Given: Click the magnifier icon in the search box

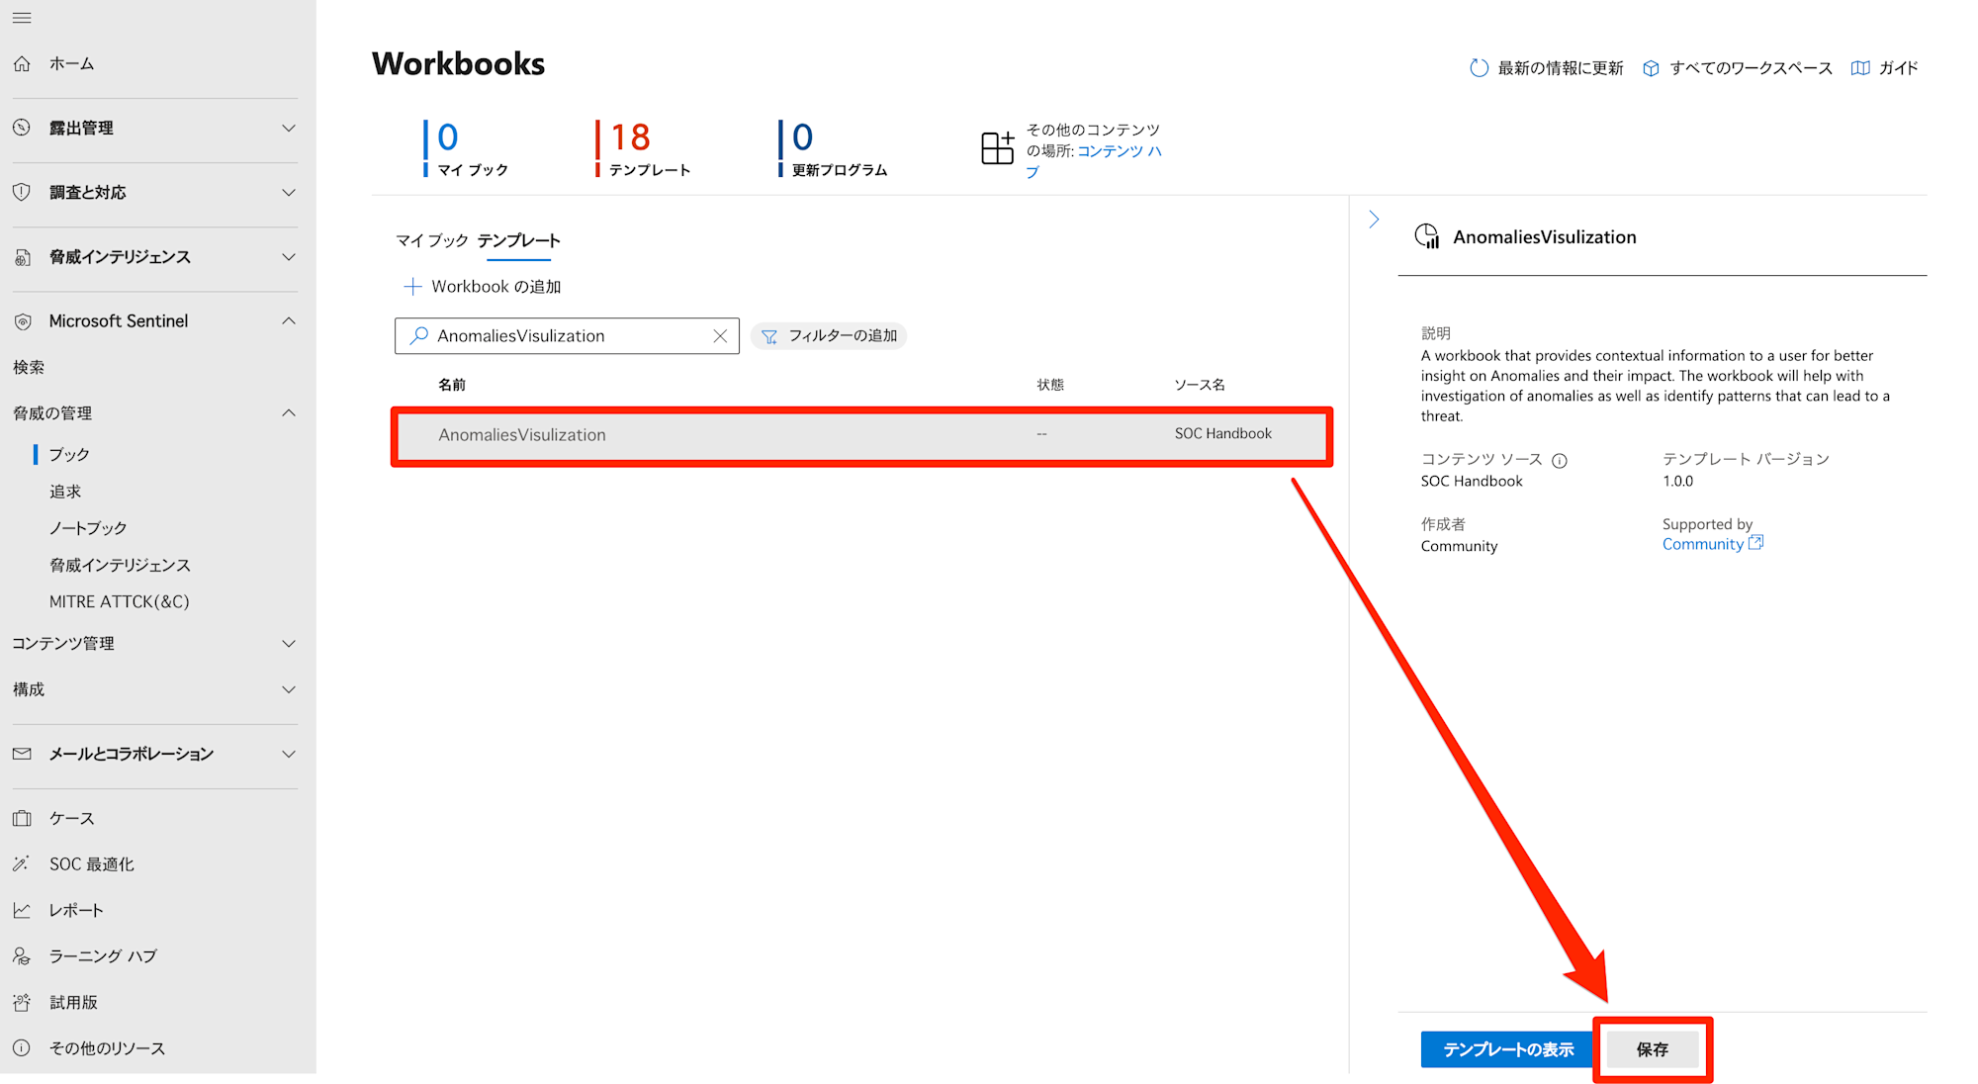Looking at the screenshot, I should [419, 335].
